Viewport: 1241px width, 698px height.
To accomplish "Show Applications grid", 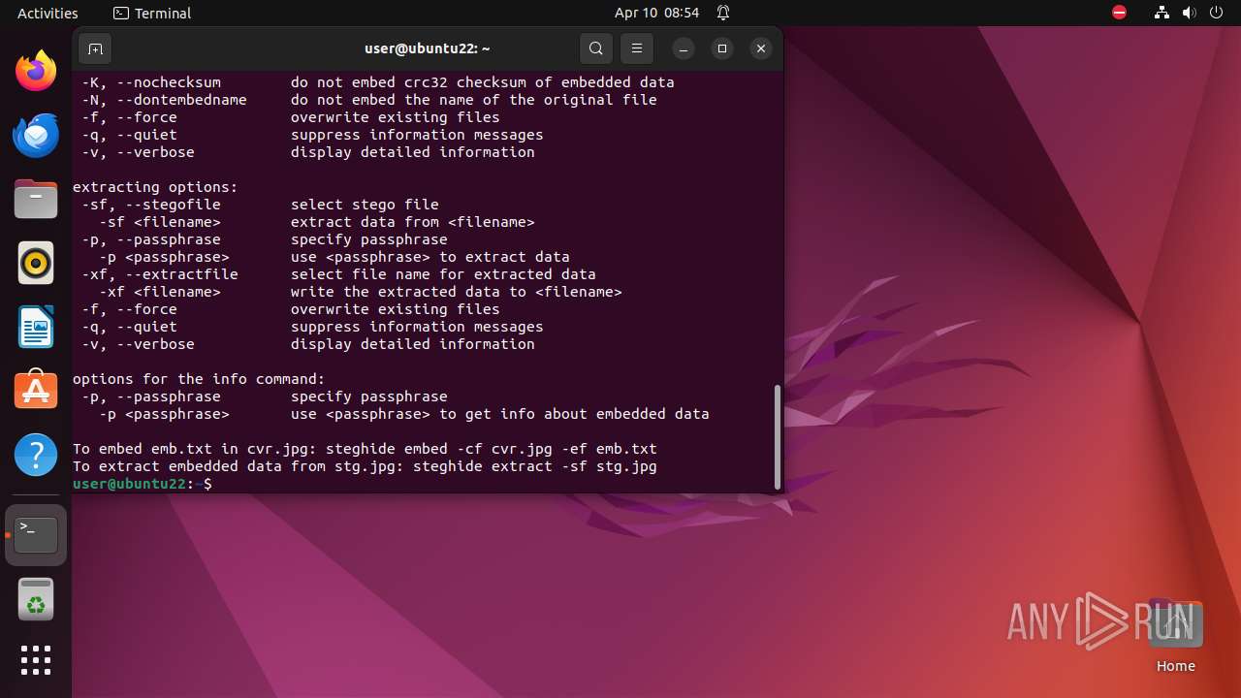I will click(36, 660).
